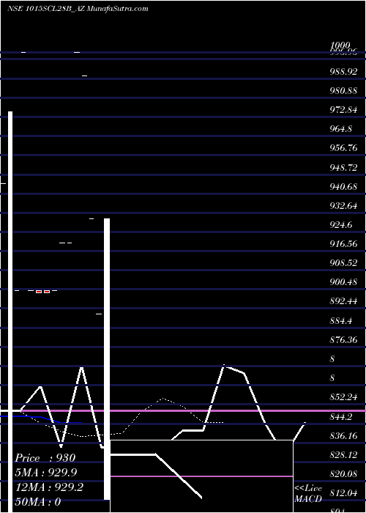Click the 900.48 price axis label
The width and height of the screenshot is (366, 513).
(343, 282)
